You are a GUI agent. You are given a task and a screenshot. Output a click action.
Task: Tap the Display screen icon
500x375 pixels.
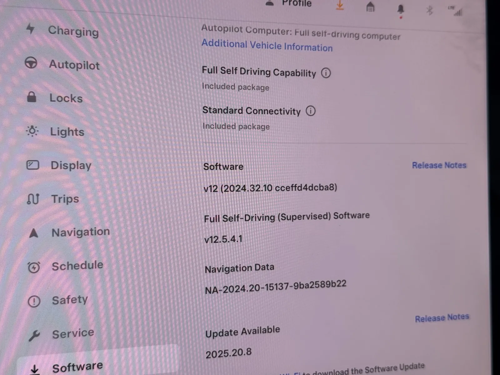click(32, 165)
